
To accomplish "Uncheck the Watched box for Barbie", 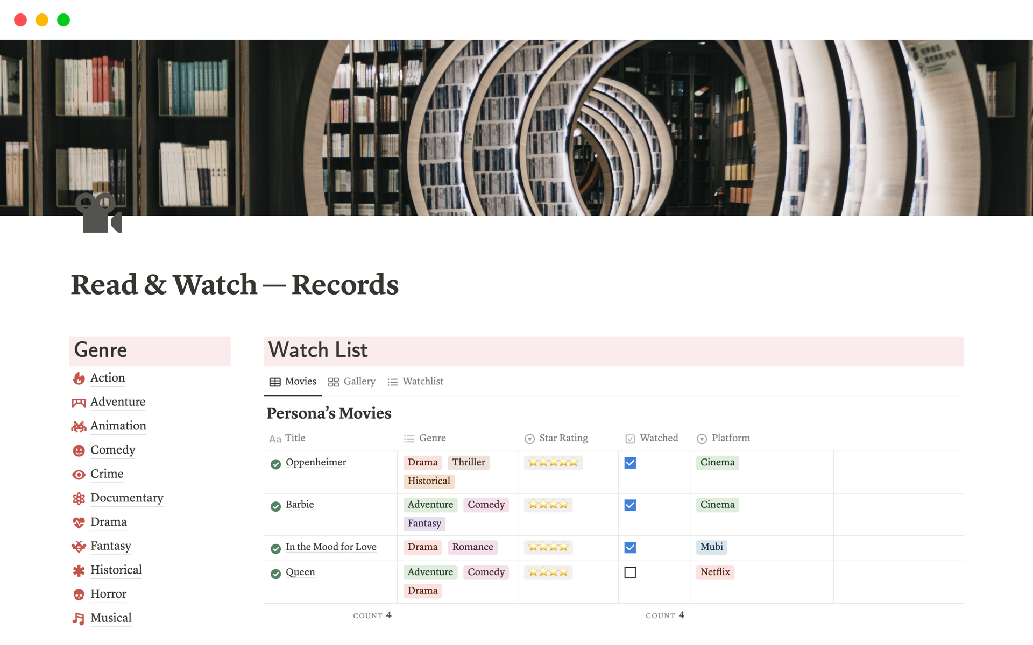I will [x=629, y=505].
